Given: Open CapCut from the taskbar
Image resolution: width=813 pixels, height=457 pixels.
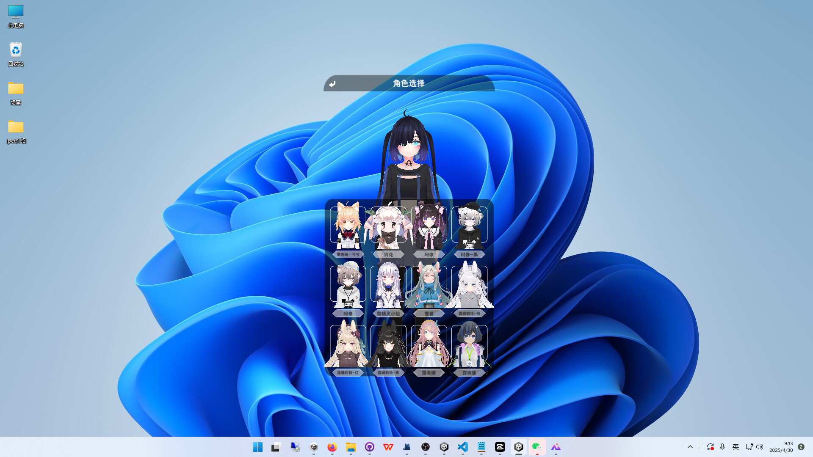Looking at the screenshot, I should click(500, 447).
